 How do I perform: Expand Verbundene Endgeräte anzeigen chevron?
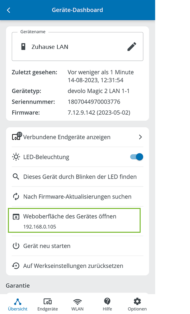click(x=140, y=137)
